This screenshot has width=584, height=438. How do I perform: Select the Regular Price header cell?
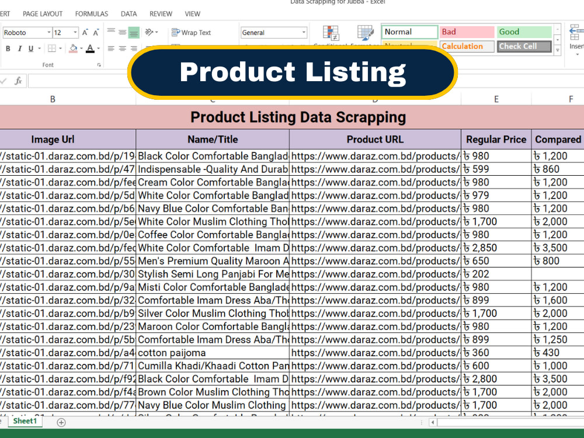tap(496, 140)
